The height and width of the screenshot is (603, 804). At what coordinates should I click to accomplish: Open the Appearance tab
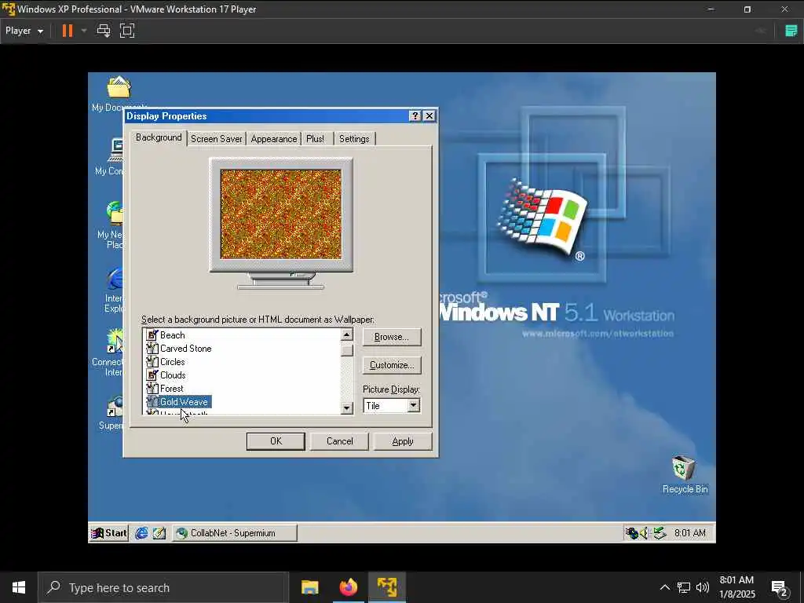(x=274, y=139)
